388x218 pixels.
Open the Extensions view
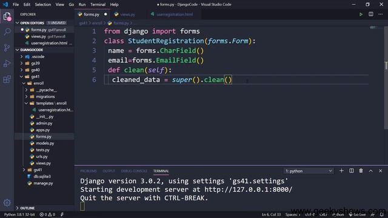pyautogui.click(x=7, y=79)
